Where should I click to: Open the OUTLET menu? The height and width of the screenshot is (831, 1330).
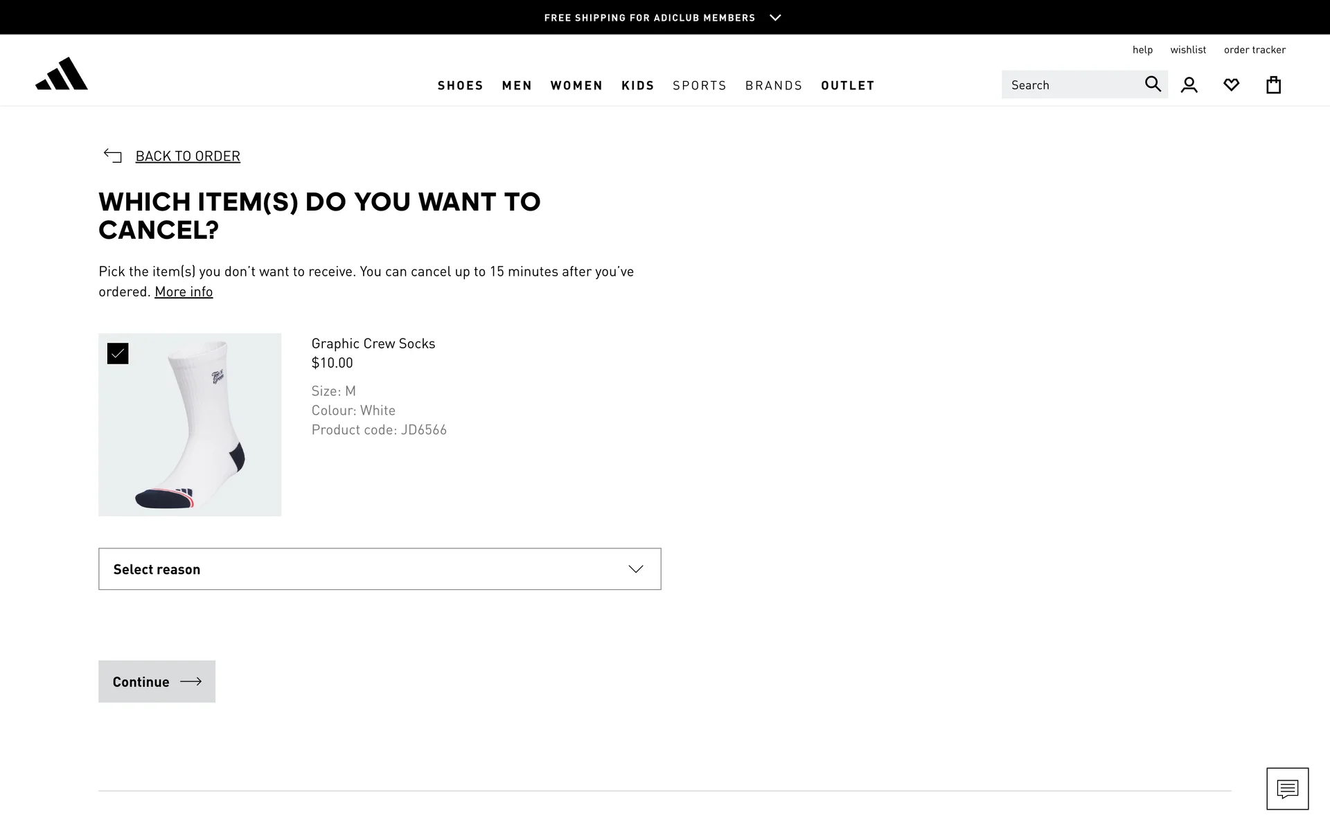pos(847,85)
